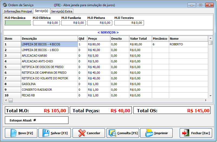This screenshot has height=142, width=217.
Task: Click the Novo [F2] new document button
Action: 21,133
